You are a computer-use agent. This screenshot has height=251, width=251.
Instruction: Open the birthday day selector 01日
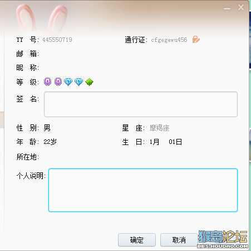175,142
